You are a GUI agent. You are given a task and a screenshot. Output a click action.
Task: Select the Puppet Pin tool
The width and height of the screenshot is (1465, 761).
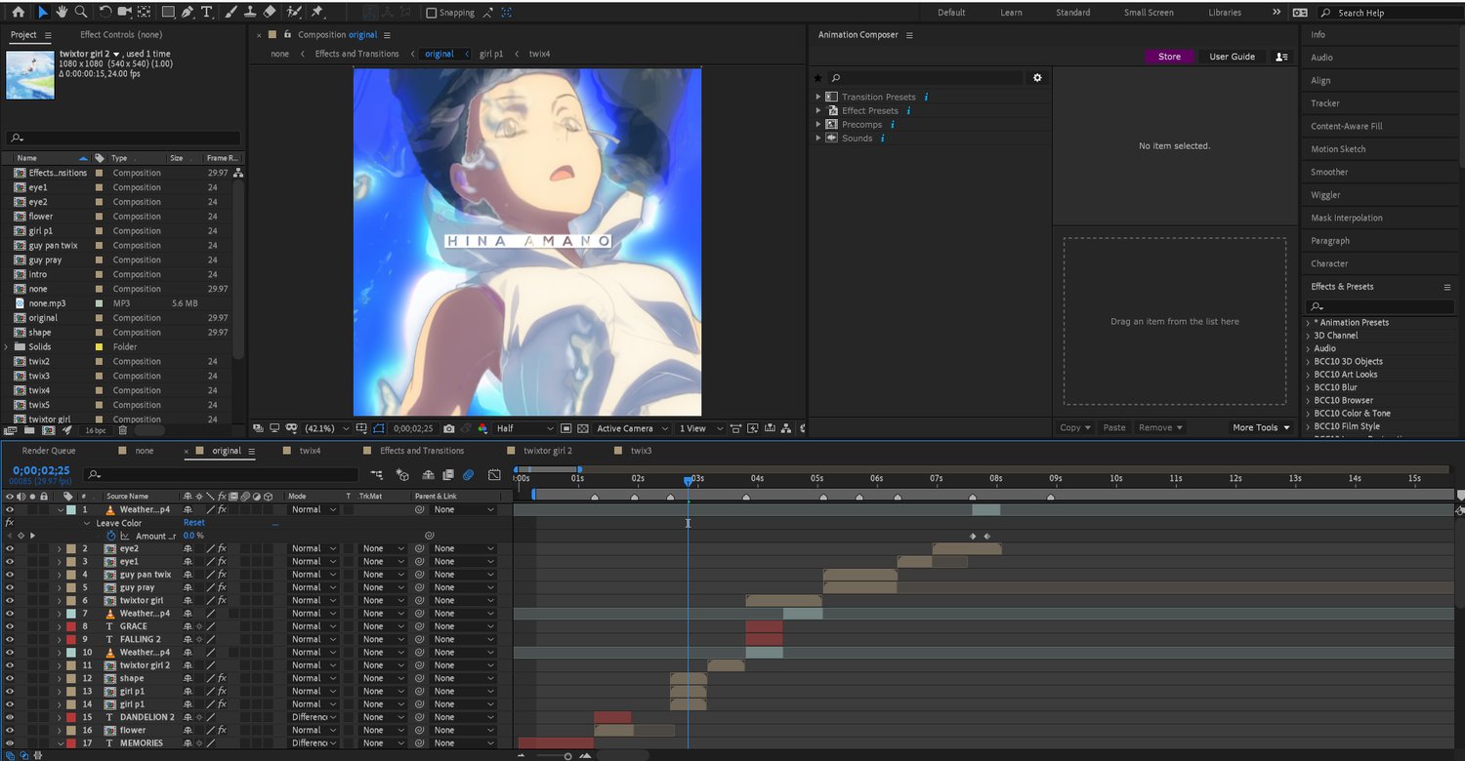[317, 12]
